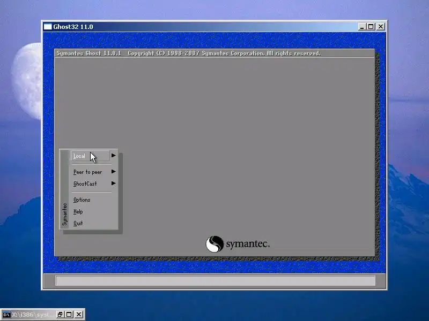
Task: Choose Help from the Ghost menu
Action: click(78, 211)
